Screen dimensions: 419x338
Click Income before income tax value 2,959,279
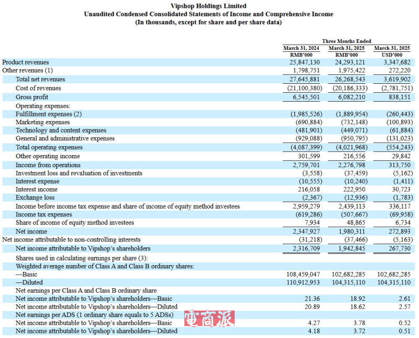pyautogui.click(x=306, y=206)
